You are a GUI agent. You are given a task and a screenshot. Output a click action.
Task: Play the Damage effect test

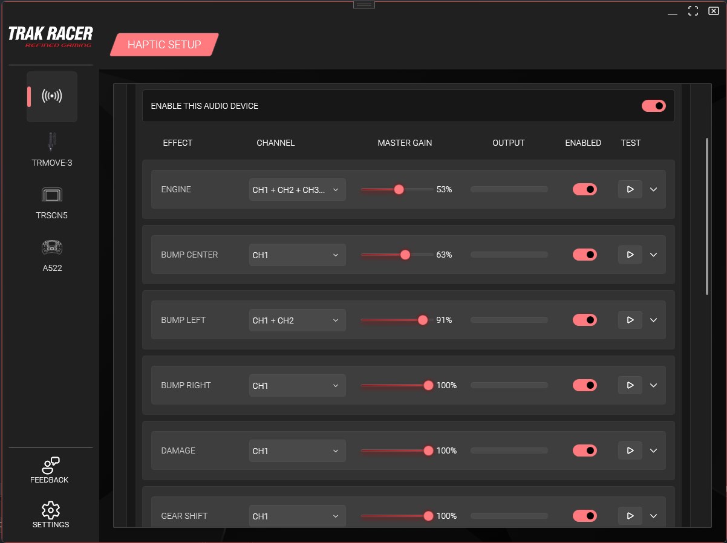pyautogui.click(x=630, y=450)
